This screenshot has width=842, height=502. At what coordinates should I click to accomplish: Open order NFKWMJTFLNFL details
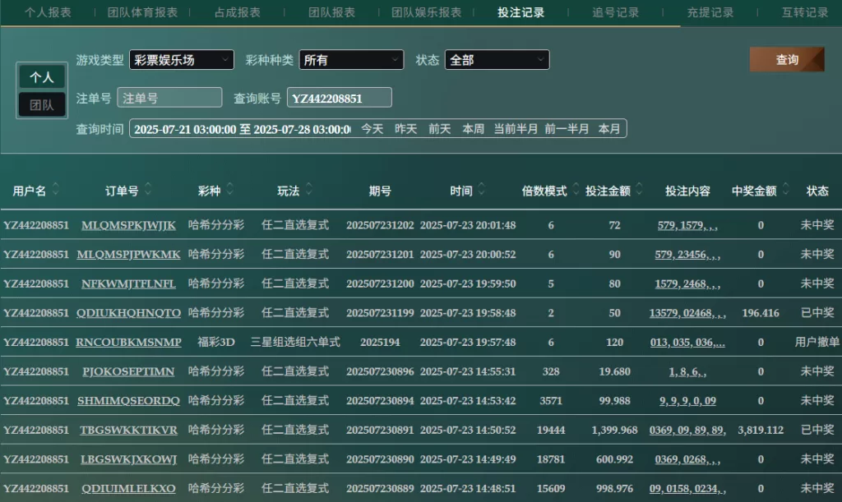(128, 283)
